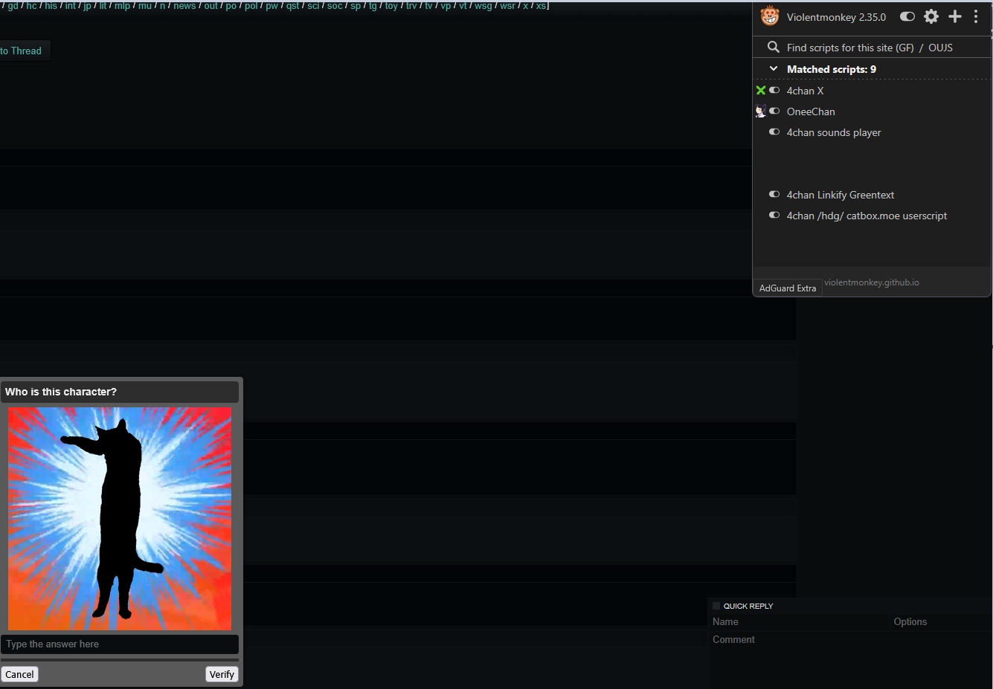Go to the lit board link
Viewport: 993px width, 689px height.
click(x=103, y=6)
